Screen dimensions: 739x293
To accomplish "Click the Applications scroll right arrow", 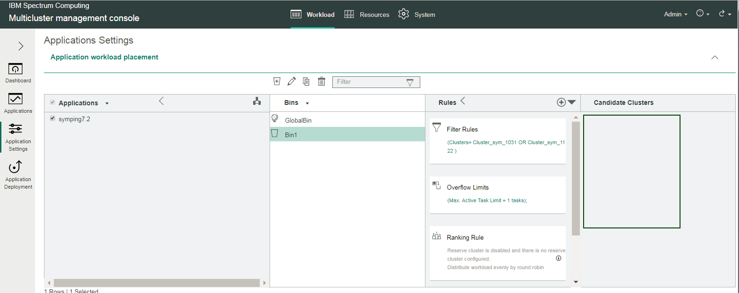I will 264,283.
